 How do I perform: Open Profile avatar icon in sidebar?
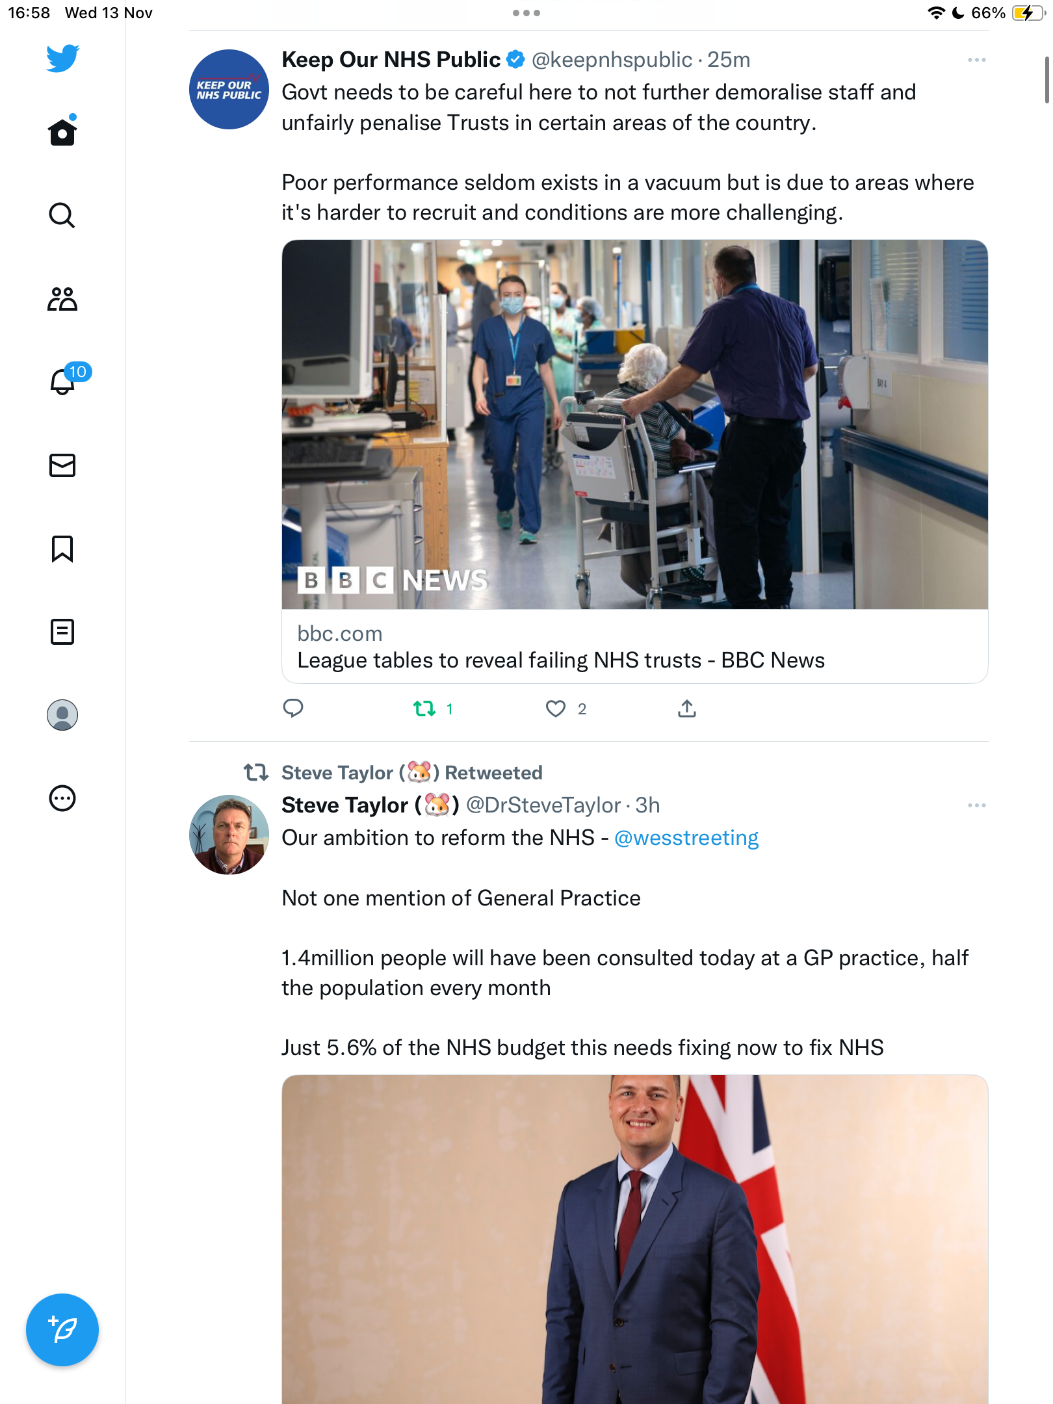coord(62,715)
